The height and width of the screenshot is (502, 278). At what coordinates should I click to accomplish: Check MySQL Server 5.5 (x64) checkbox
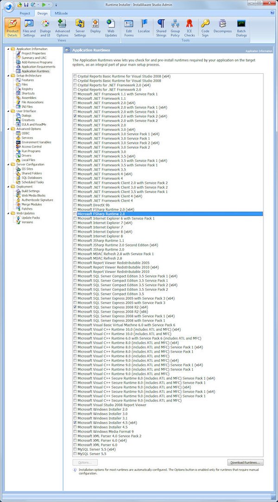tap(75, 449)
